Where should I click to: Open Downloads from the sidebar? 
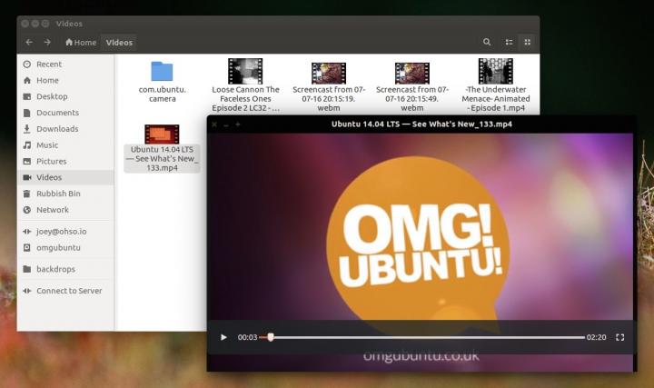pyautogui.click(x=57, y=129)
